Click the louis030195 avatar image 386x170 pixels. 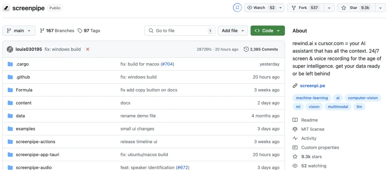10,49
